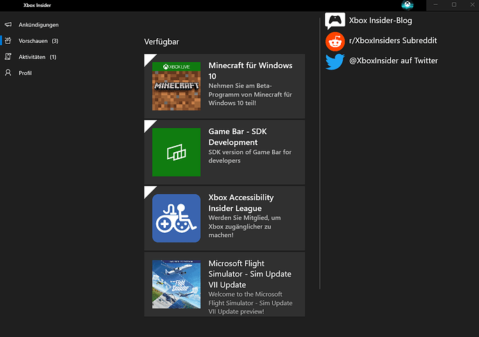Select the Vorschauen tab in sidebar
Viewport: 479px width, 337px height.
coord(33,41)
